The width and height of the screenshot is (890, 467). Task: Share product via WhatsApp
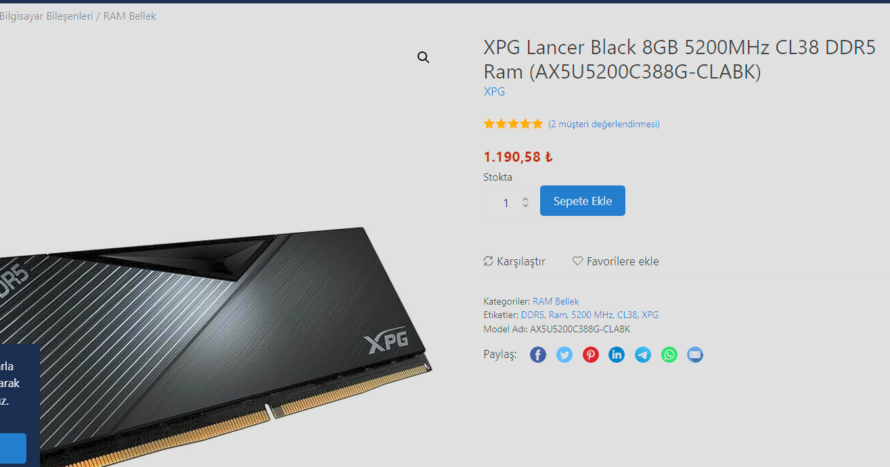(x=669, y=355)
